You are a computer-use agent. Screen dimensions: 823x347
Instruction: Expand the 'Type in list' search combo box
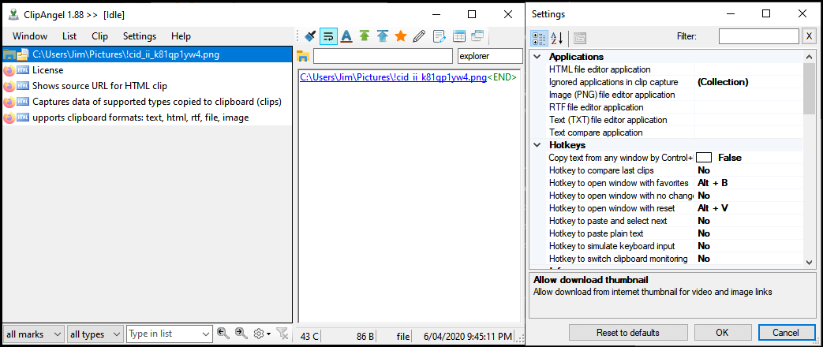pos(205,334)
